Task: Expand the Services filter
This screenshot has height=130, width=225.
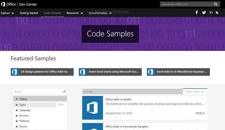Action: (17, 116)
